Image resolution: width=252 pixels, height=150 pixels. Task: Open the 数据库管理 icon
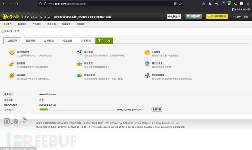(80, 75)
